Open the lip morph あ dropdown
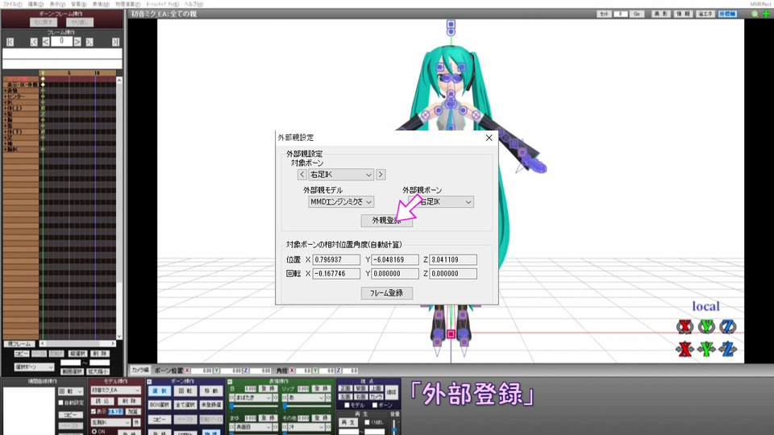The height and width of the screenshot is (435, 774). click(x=305, y=397)
